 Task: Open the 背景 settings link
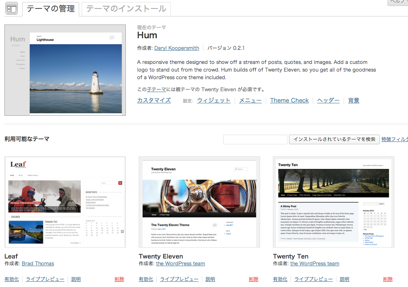pos(354,100)
